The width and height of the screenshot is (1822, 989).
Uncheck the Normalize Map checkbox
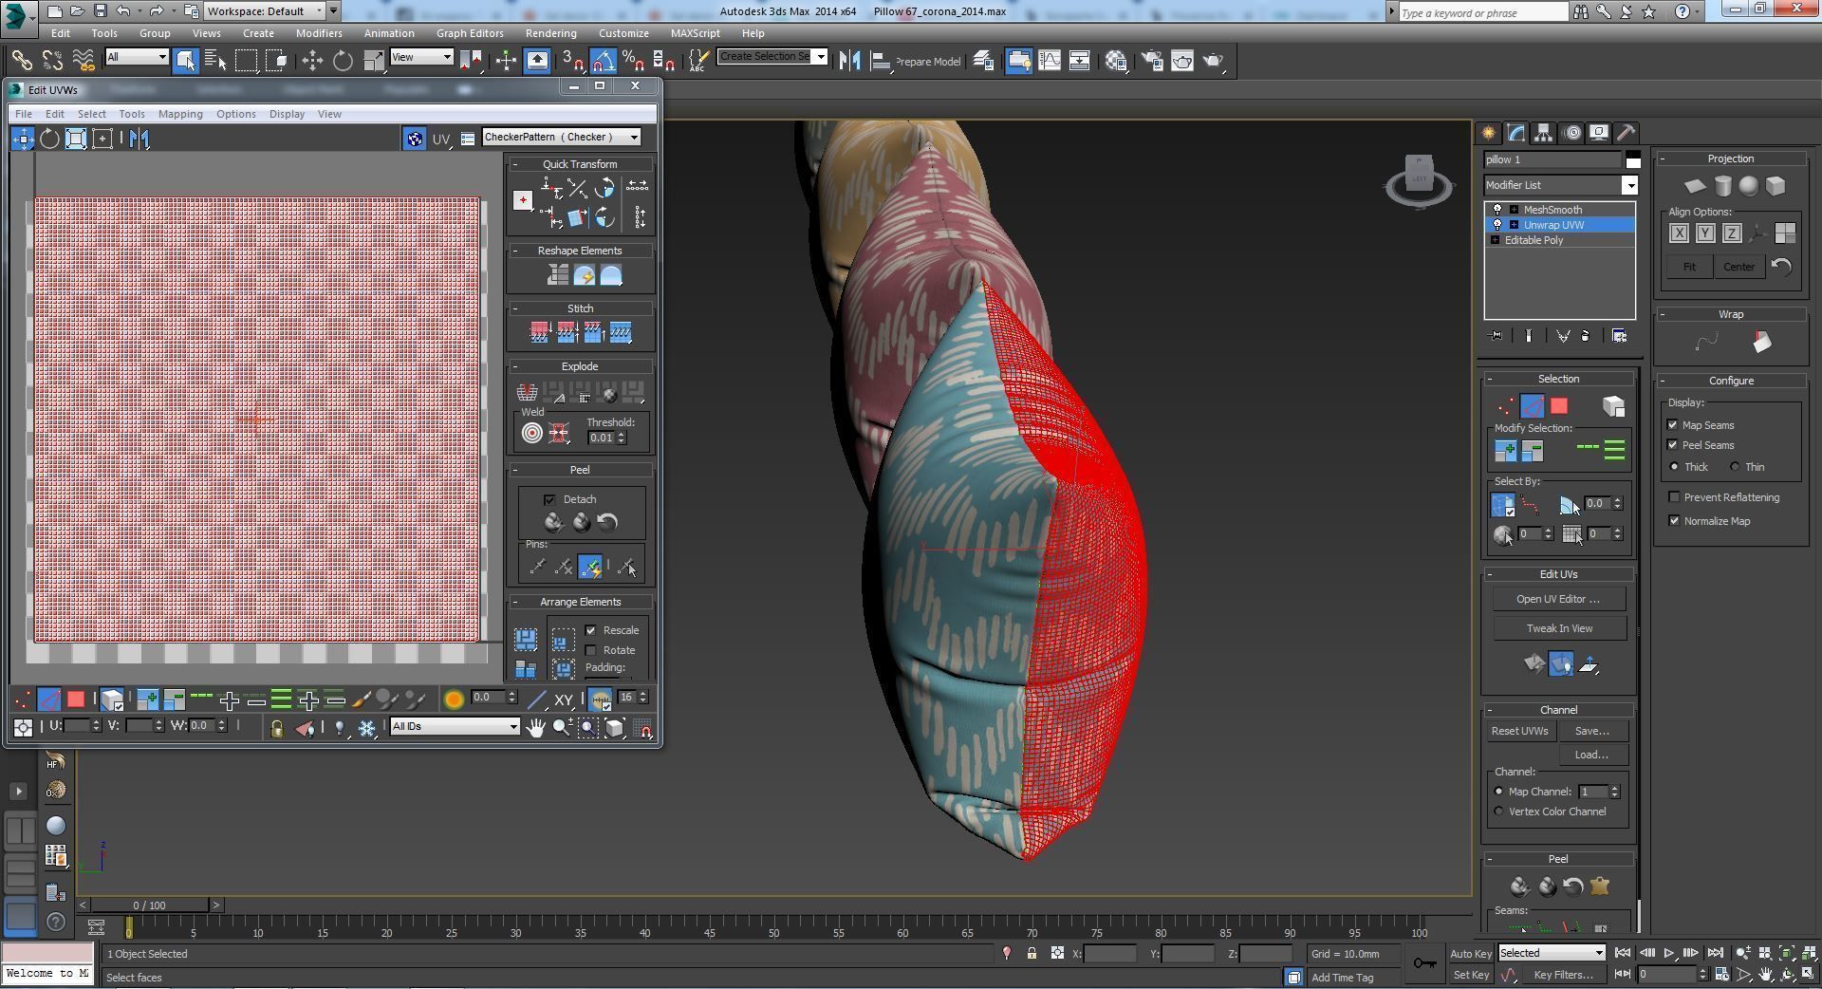coord(1674,521)
